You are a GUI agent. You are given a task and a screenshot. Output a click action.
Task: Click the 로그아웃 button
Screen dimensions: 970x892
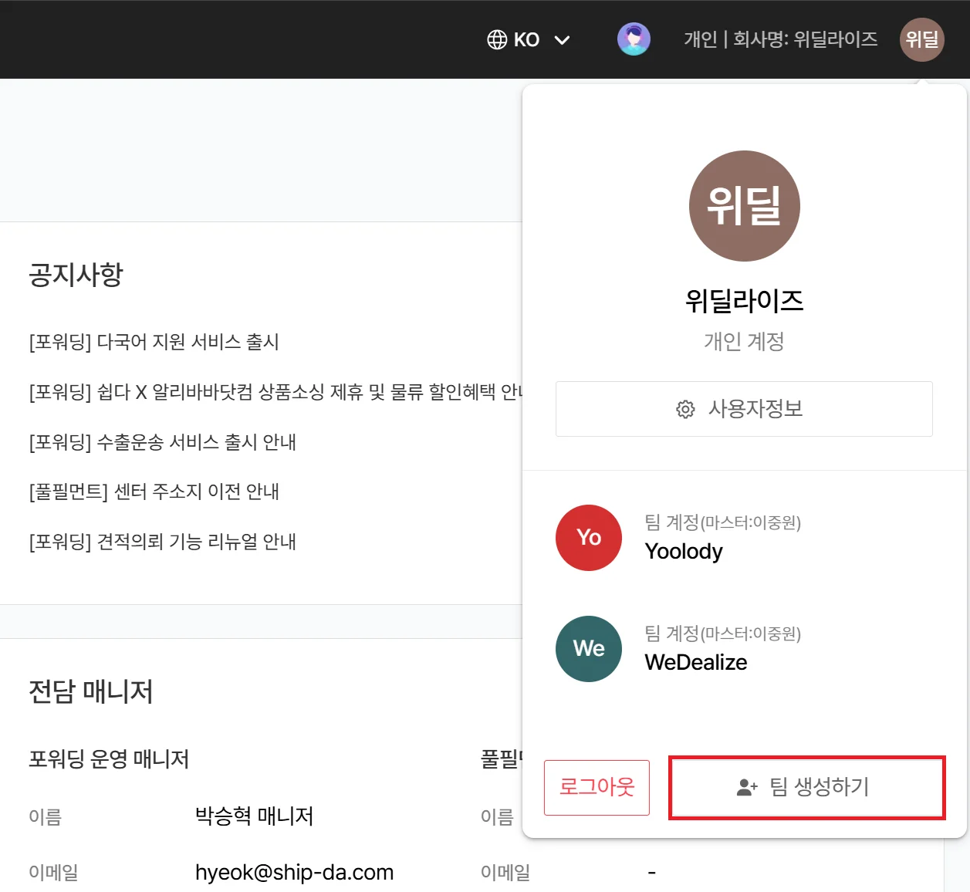pyautogui.click(x=597, y=788)
